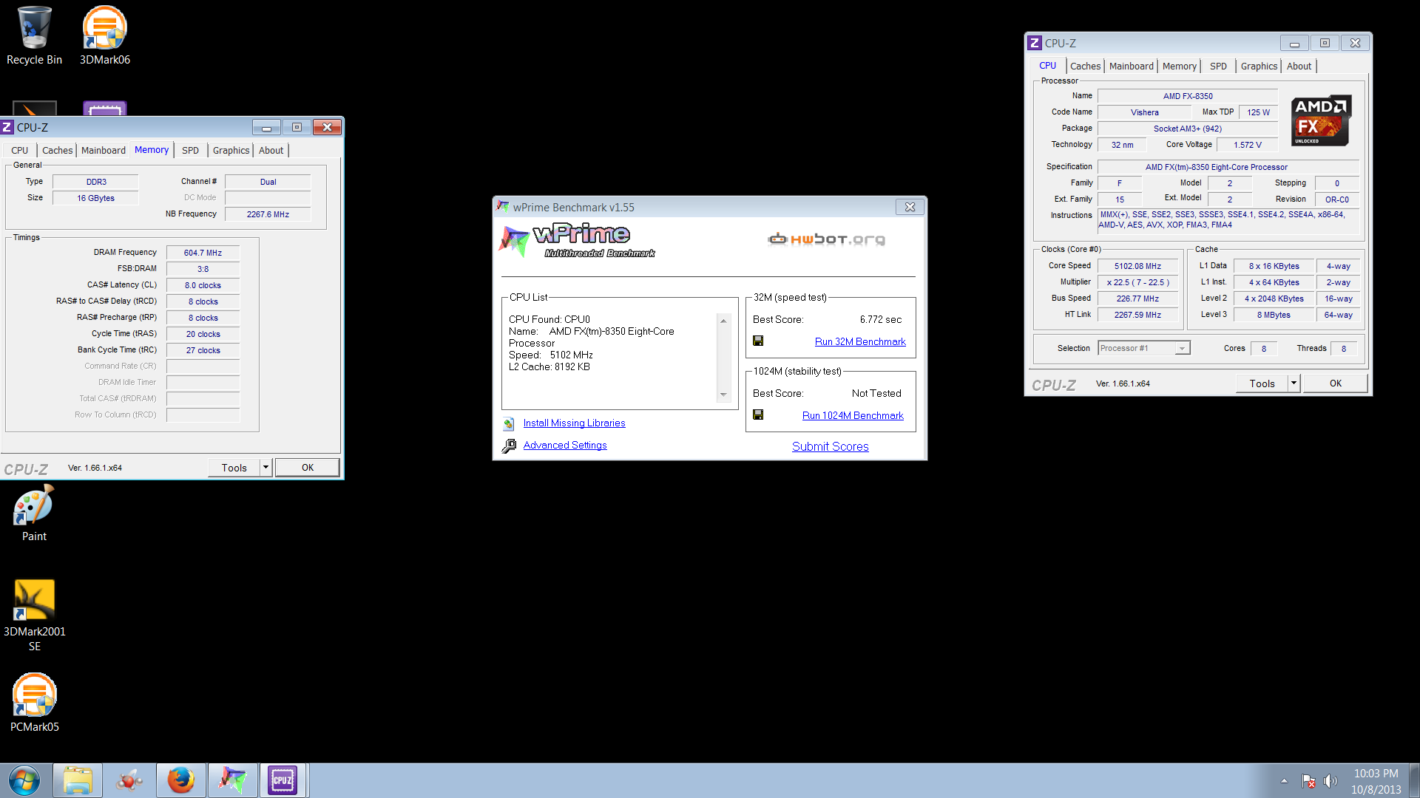
Task: Click the Action Center flag tray icon
Action: [x=1308, y=781]
